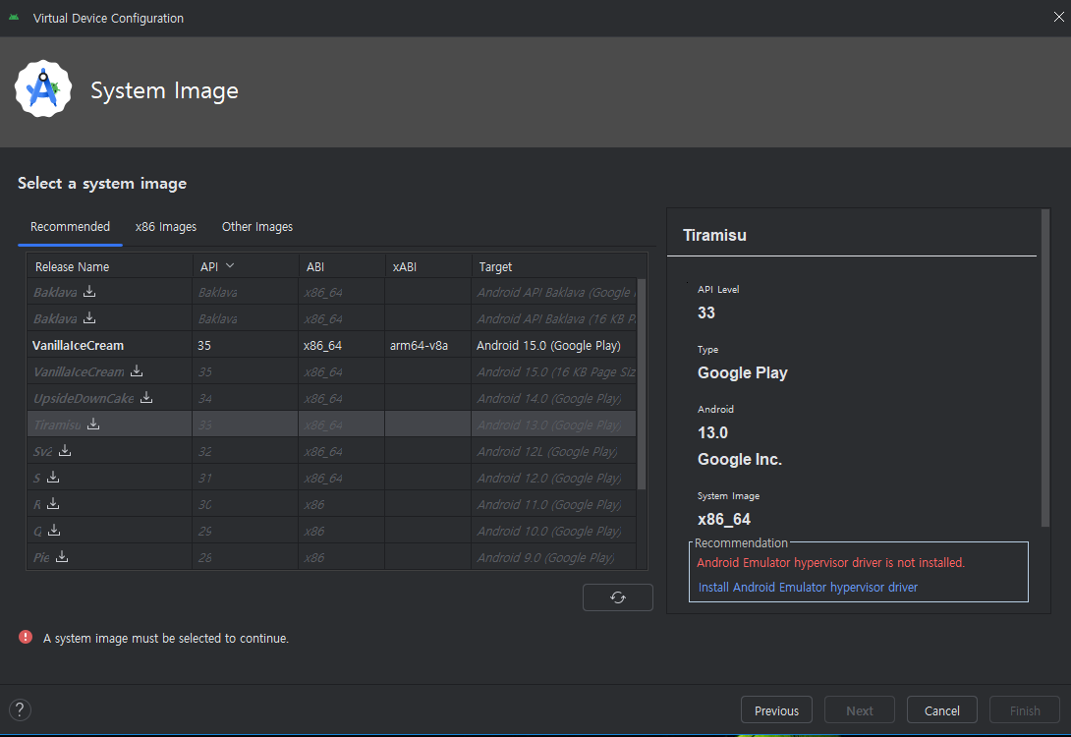Select the VanillaIceCream API 35 row

332,345
